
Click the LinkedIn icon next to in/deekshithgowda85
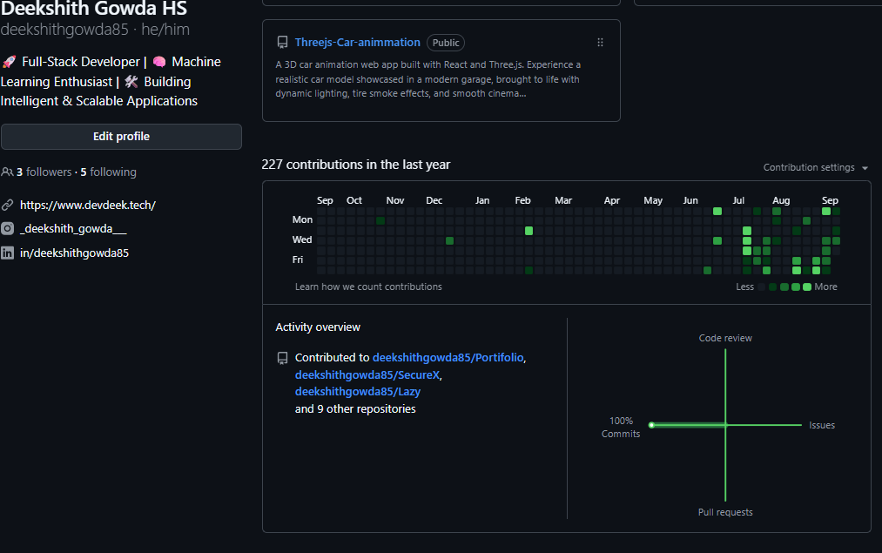[x=8, y=253]
